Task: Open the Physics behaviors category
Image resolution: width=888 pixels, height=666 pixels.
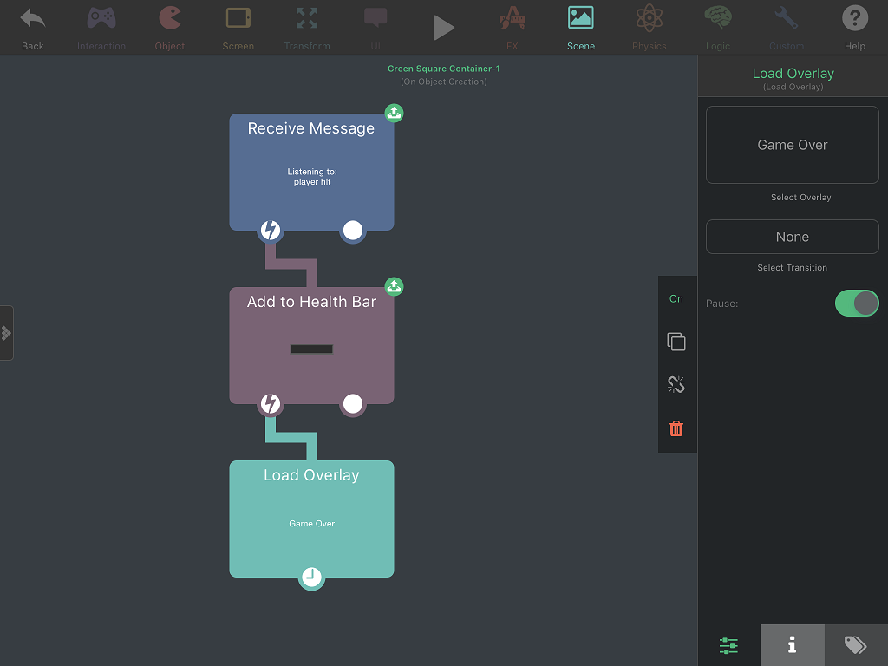Action: click(649, 28)
